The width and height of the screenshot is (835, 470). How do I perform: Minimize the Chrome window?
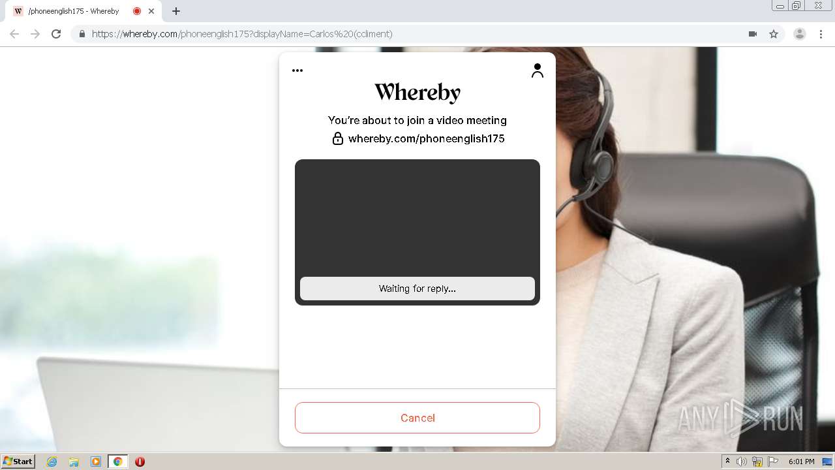(x=780, y=6)
